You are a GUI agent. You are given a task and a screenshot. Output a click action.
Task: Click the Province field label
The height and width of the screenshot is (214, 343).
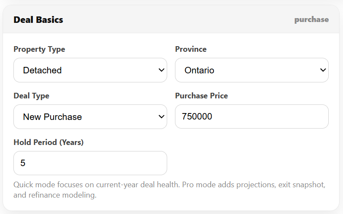[191, 49]
